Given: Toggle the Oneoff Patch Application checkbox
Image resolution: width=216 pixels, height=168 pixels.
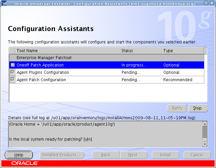Looking at the screenshot, I should point(13,65).
